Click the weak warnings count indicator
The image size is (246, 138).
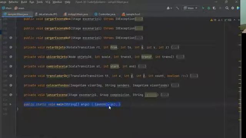coord(220,20)
